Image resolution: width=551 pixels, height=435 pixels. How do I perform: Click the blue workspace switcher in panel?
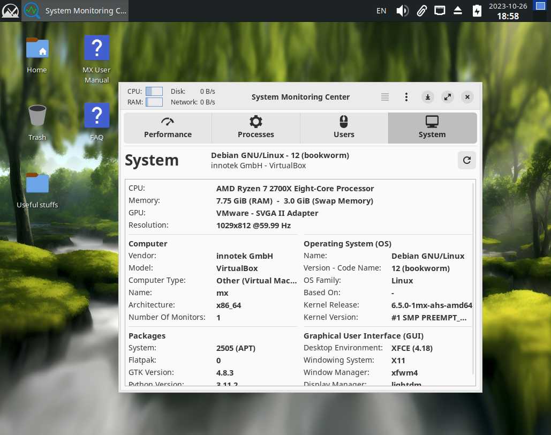[540, 6]
